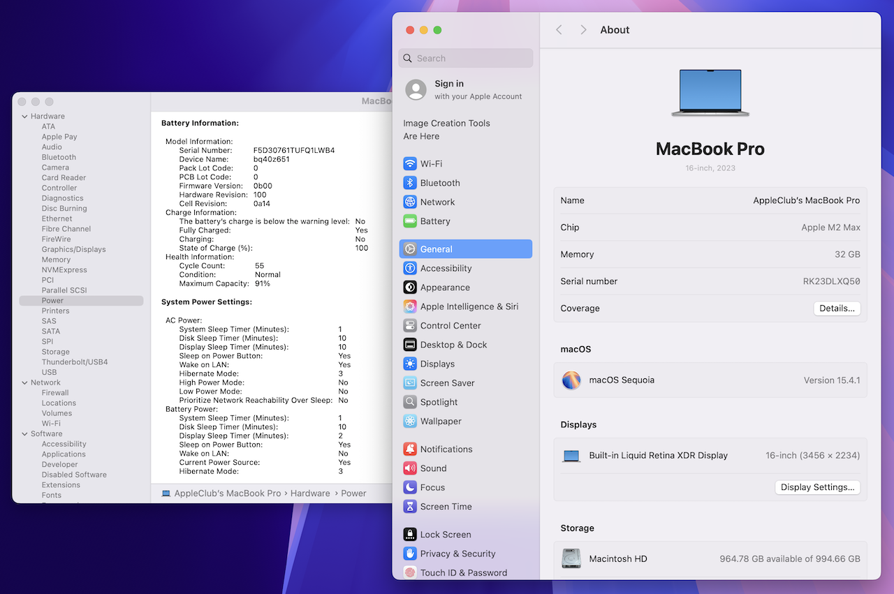Click the Touch ID & Password fingerprint icon
The height and width of the screenshot is (594, 894).
[410, 573]
